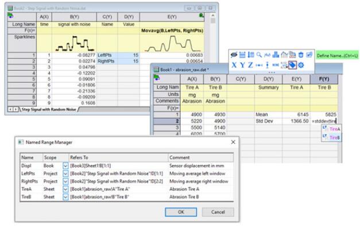Screen dimensions: 360x226
Task: Open the scope dropdown for Displ
Action: [x=65, y=166]
